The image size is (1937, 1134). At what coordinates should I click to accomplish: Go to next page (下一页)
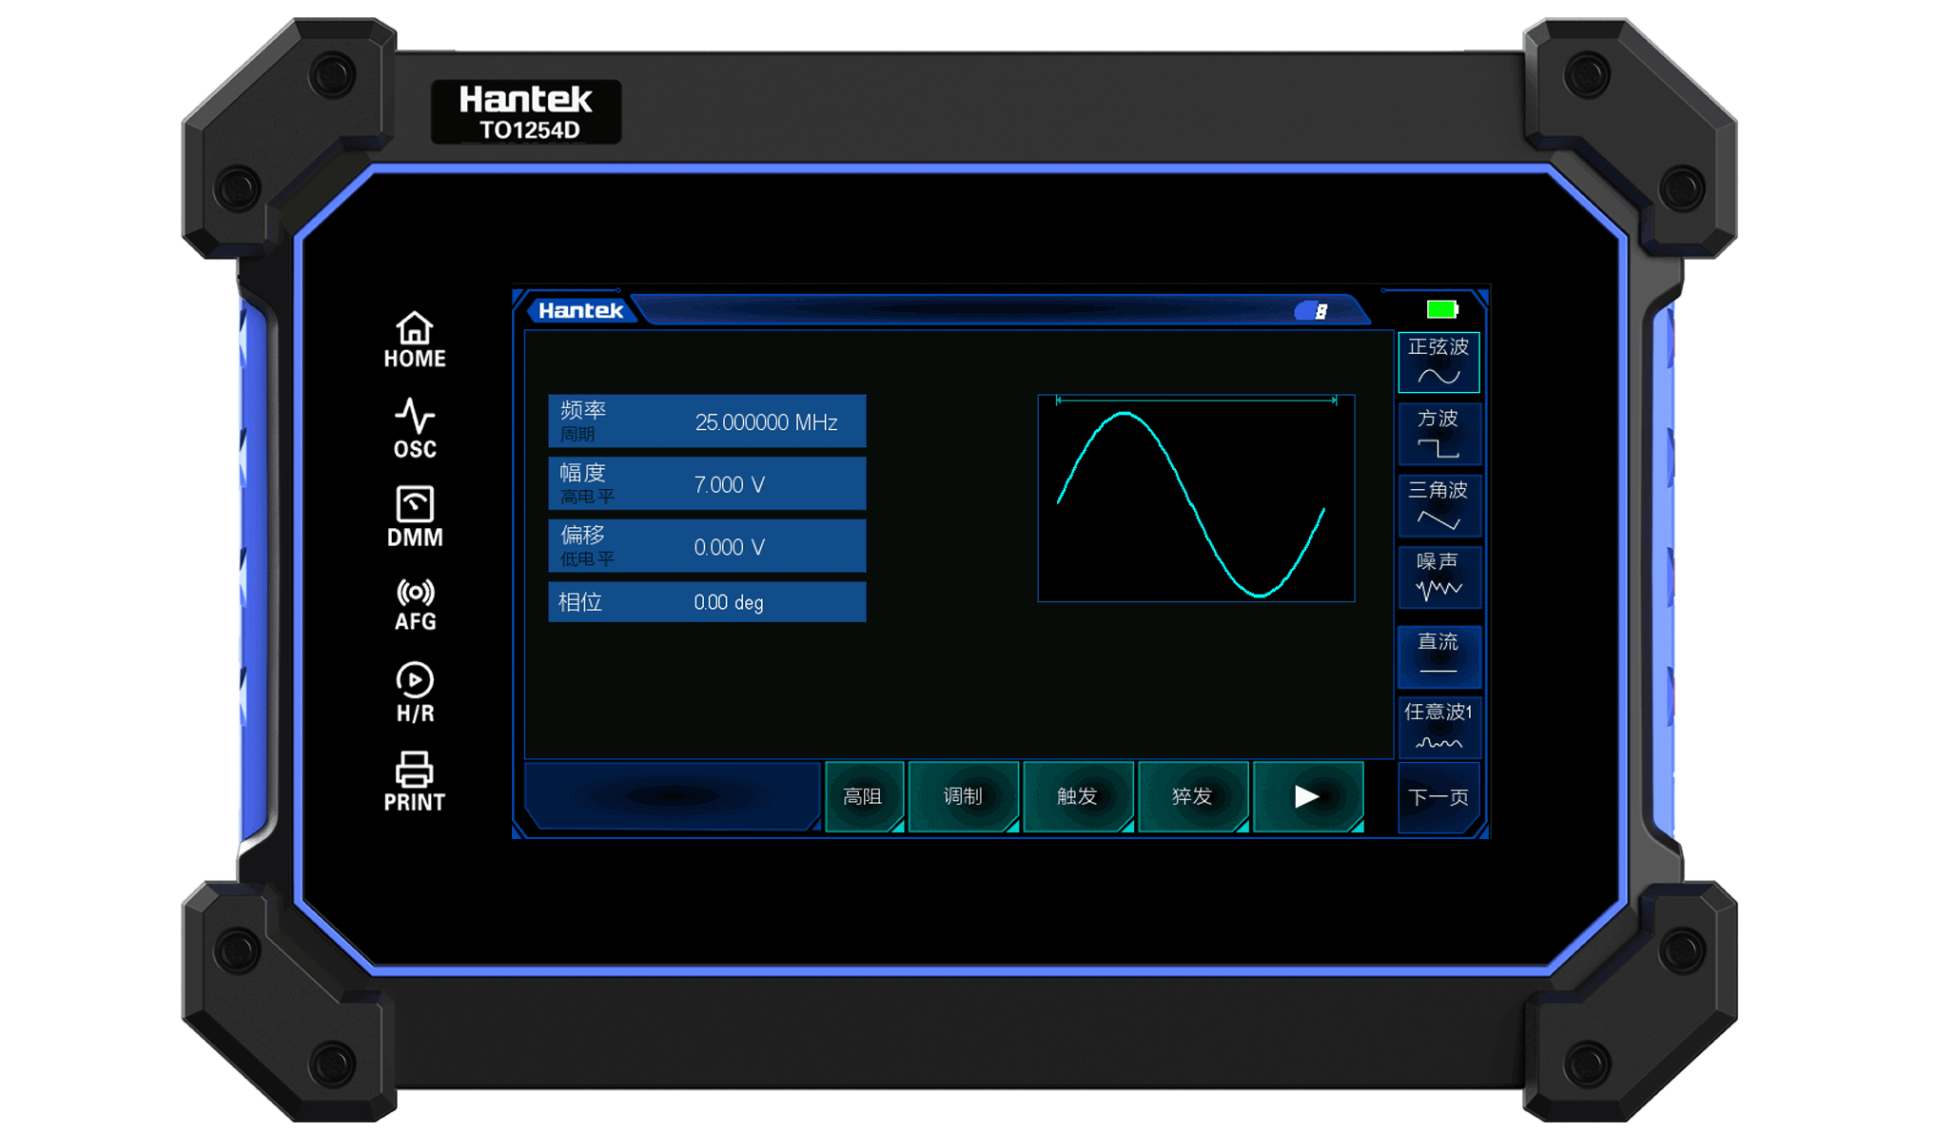[x=1438, y=797]
